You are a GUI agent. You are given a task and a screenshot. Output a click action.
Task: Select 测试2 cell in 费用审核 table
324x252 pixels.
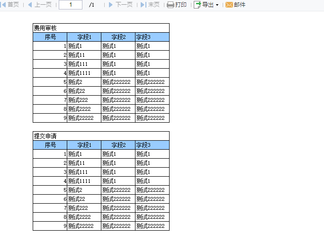[84, 82]
